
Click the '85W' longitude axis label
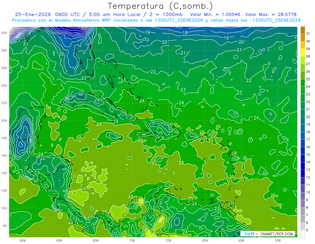(59, 241)
